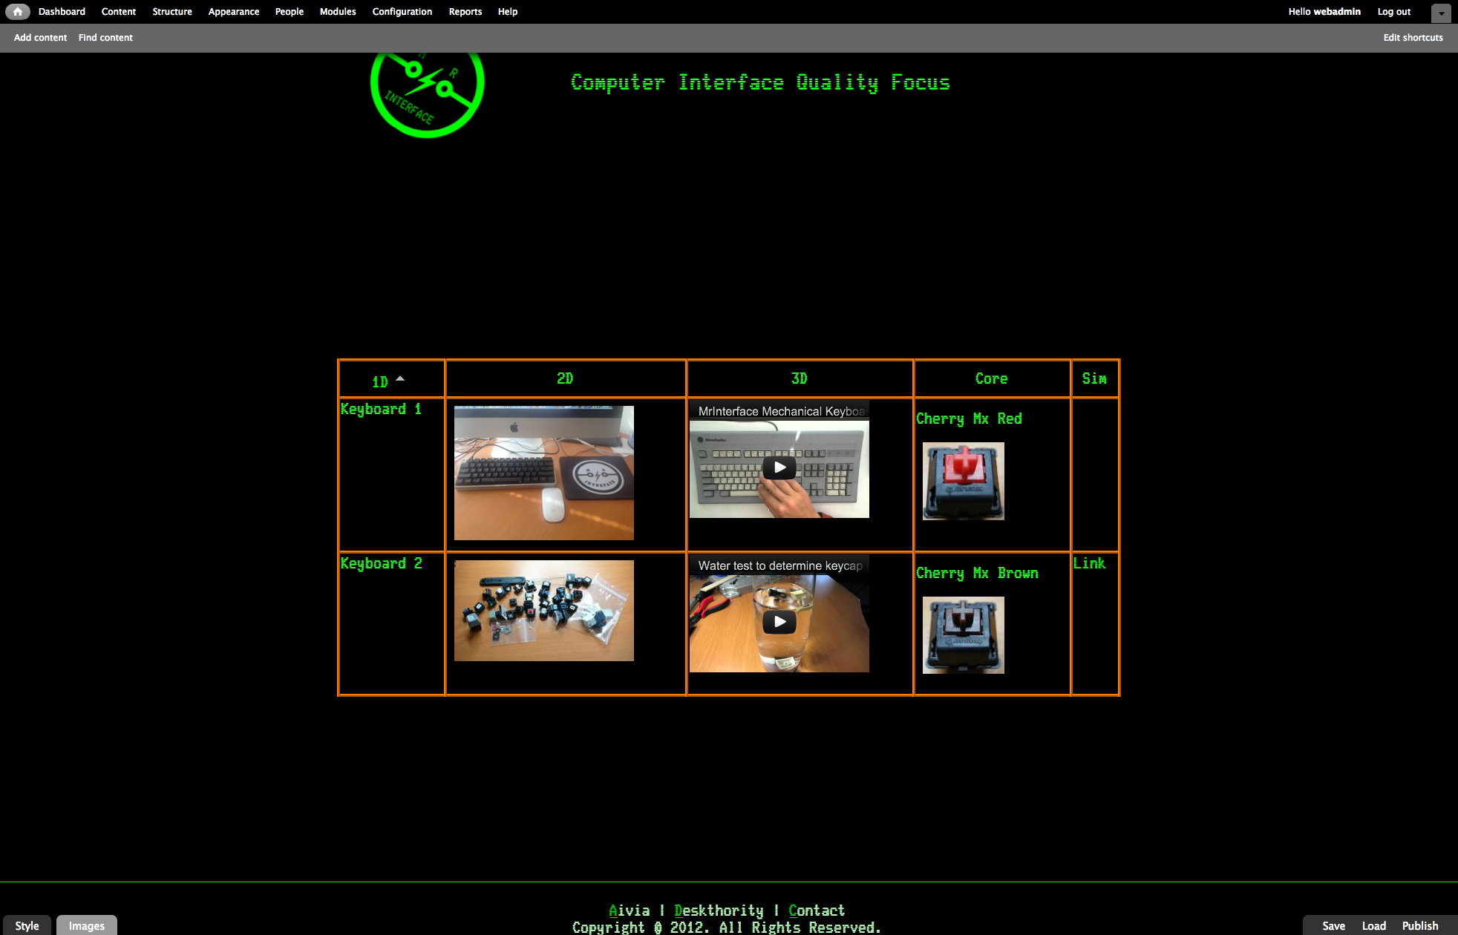The image size is (1458, 935).
Task: Open the Cherry Mx Red switch image
Action: (x=962, y=481)
